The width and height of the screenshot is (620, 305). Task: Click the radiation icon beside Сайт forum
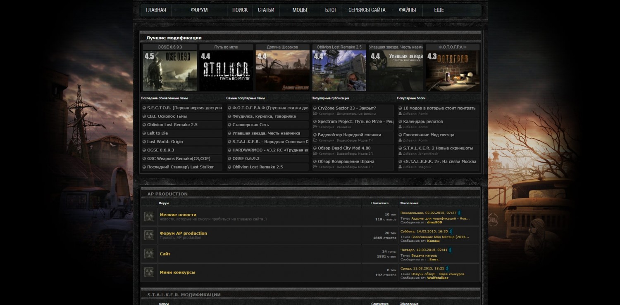(149, 254)
